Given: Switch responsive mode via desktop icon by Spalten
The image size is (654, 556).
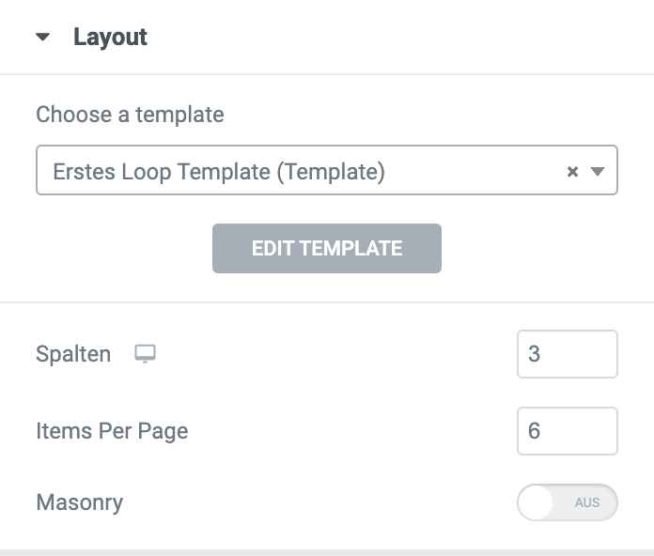Looking at the screenshot, I should pos(145,354).
